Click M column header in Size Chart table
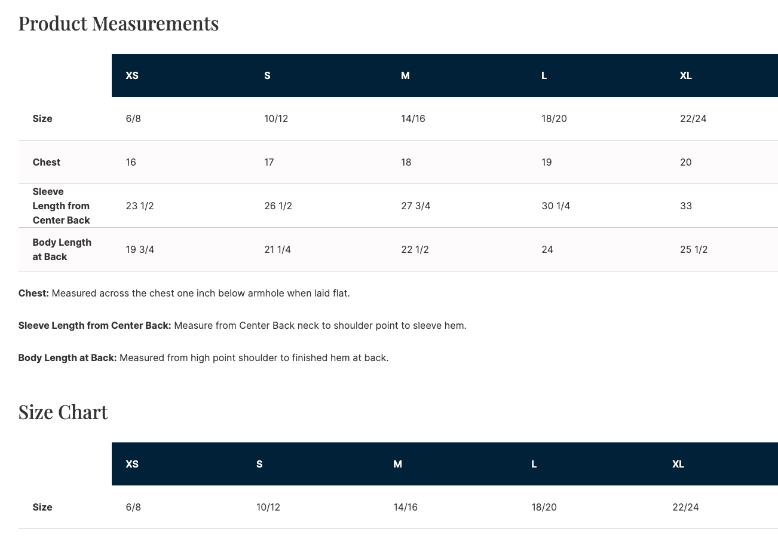 397,464
